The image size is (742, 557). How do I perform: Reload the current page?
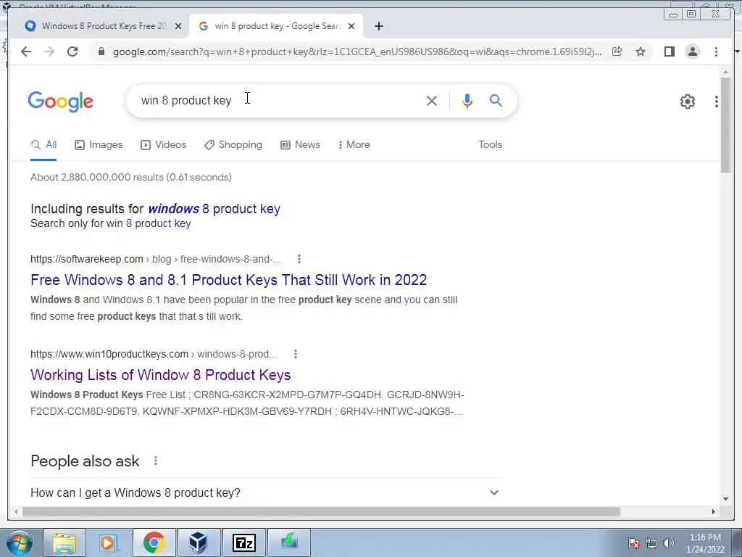coord(72,51)
